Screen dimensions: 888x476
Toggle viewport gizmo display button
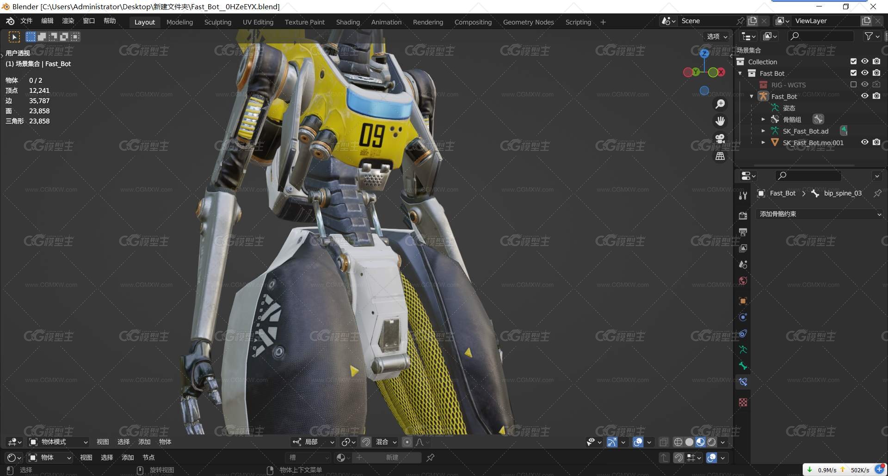612,442
